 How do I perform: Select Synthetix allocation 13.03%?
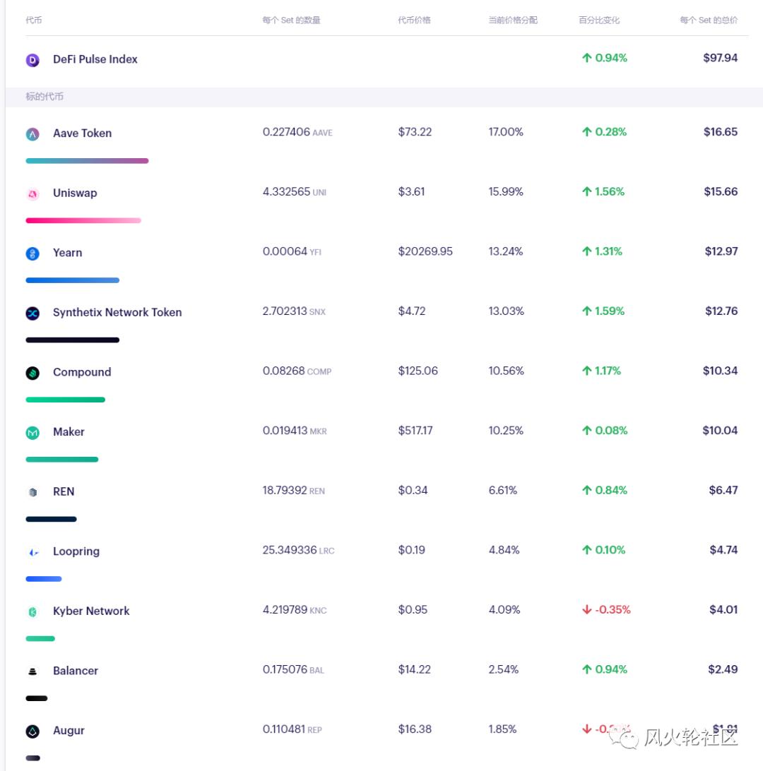point(507,311)
